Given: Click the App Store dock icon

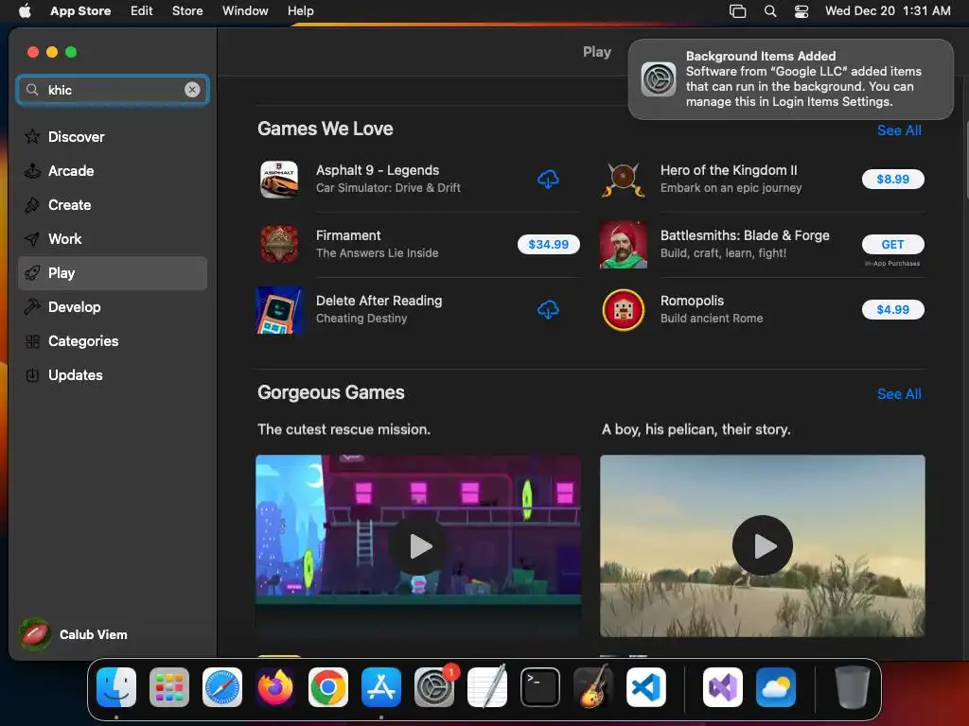Looking at the screenshot, I should coord(380,687).
